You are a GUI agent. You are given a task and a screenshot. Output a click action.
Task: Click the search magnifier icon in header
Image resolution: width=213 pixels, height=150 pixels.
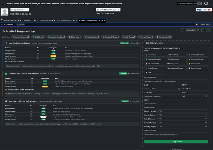208,3
